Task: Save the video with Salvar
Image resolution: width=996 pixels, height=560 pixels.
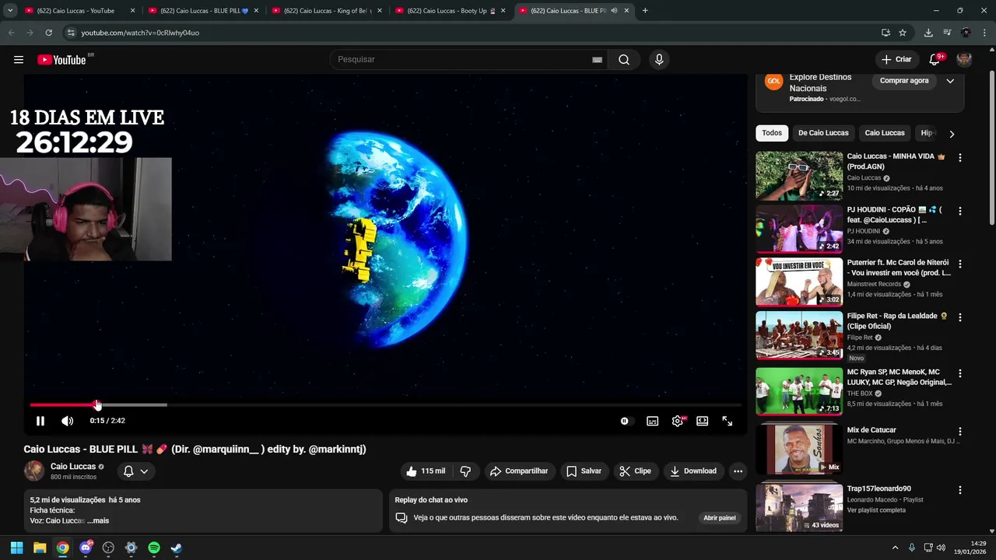Action: click(584, 471)
